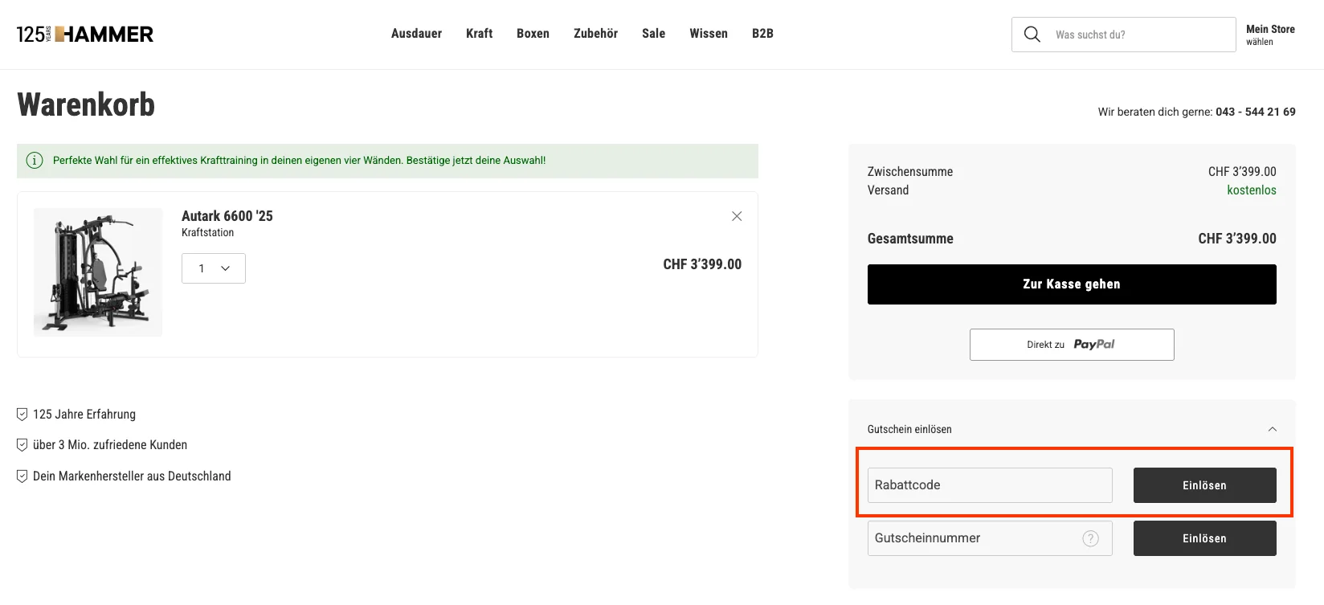This screenshot has height=605, width=1324.
Task: Pay with the Direkt zu PayPal button
Action: tap(1072, 345)
